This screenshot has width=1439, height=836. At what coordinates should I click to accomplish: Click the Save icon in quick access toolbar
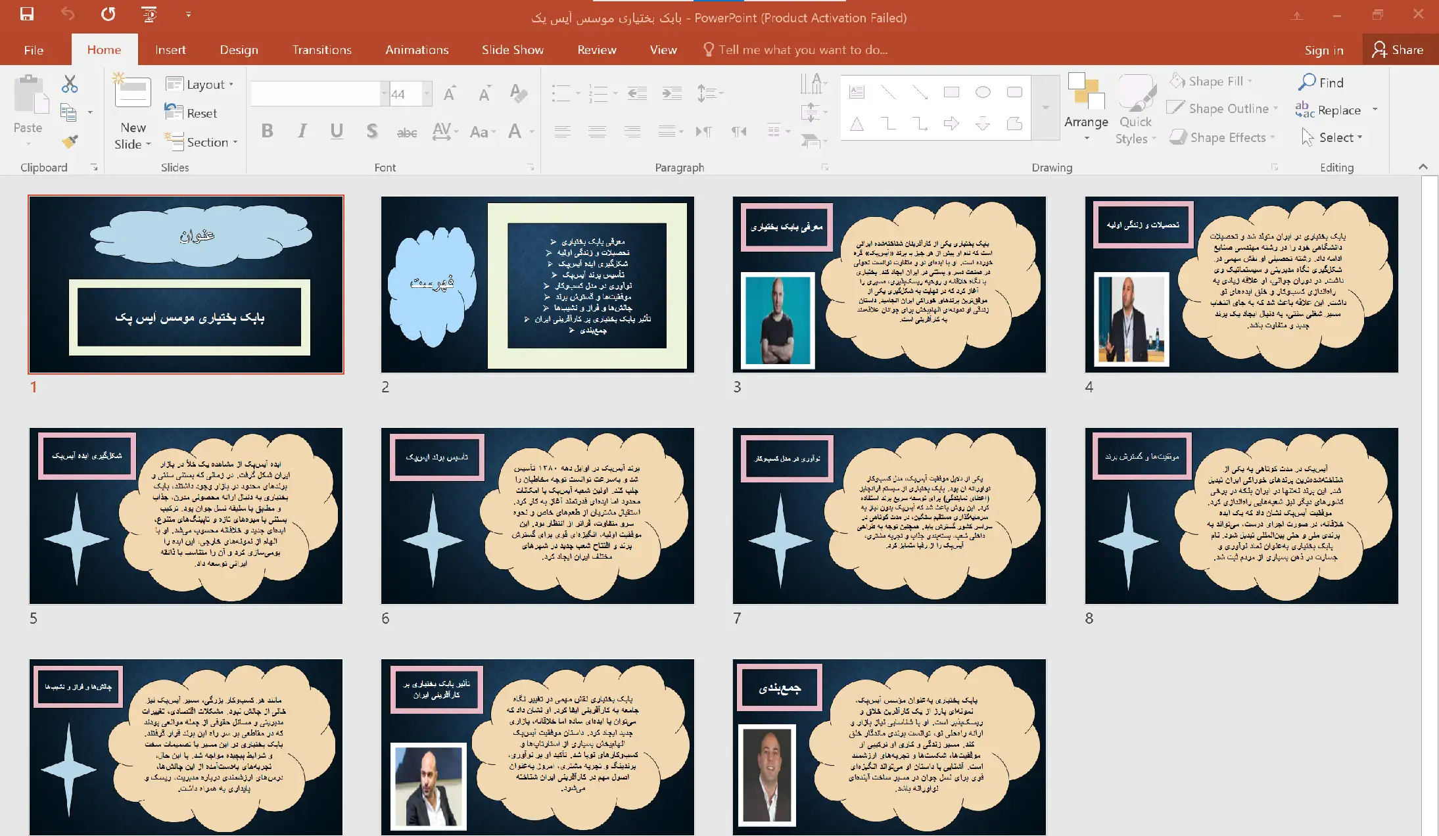tap(27, 14)
